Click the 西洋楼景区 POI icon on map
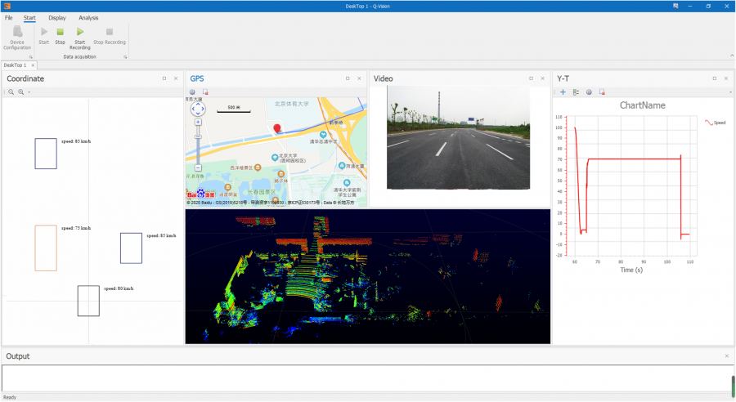 coord(258,167)
